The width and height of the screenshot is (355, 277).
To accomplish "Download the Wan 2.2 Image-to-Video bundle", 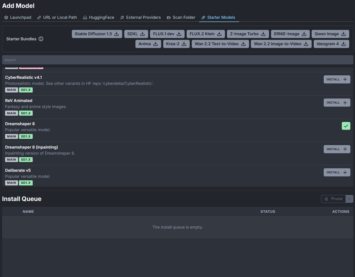I will point(281,44).
